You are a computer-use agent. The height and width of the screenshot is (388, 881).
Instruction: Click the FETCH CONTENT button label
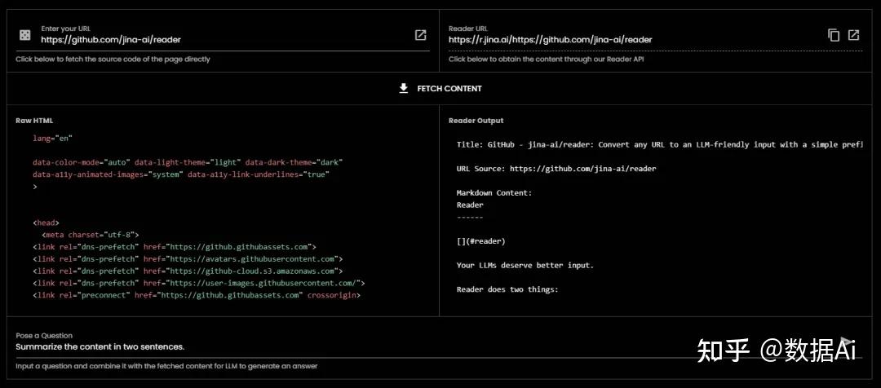[x=449, y=89]
